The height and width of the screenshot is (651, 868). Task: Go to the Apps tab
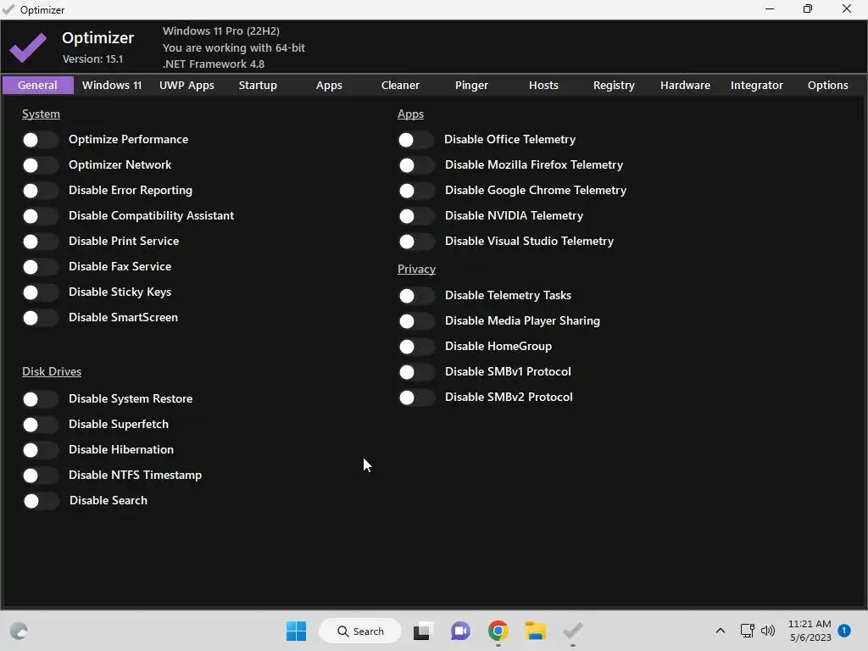329,86
